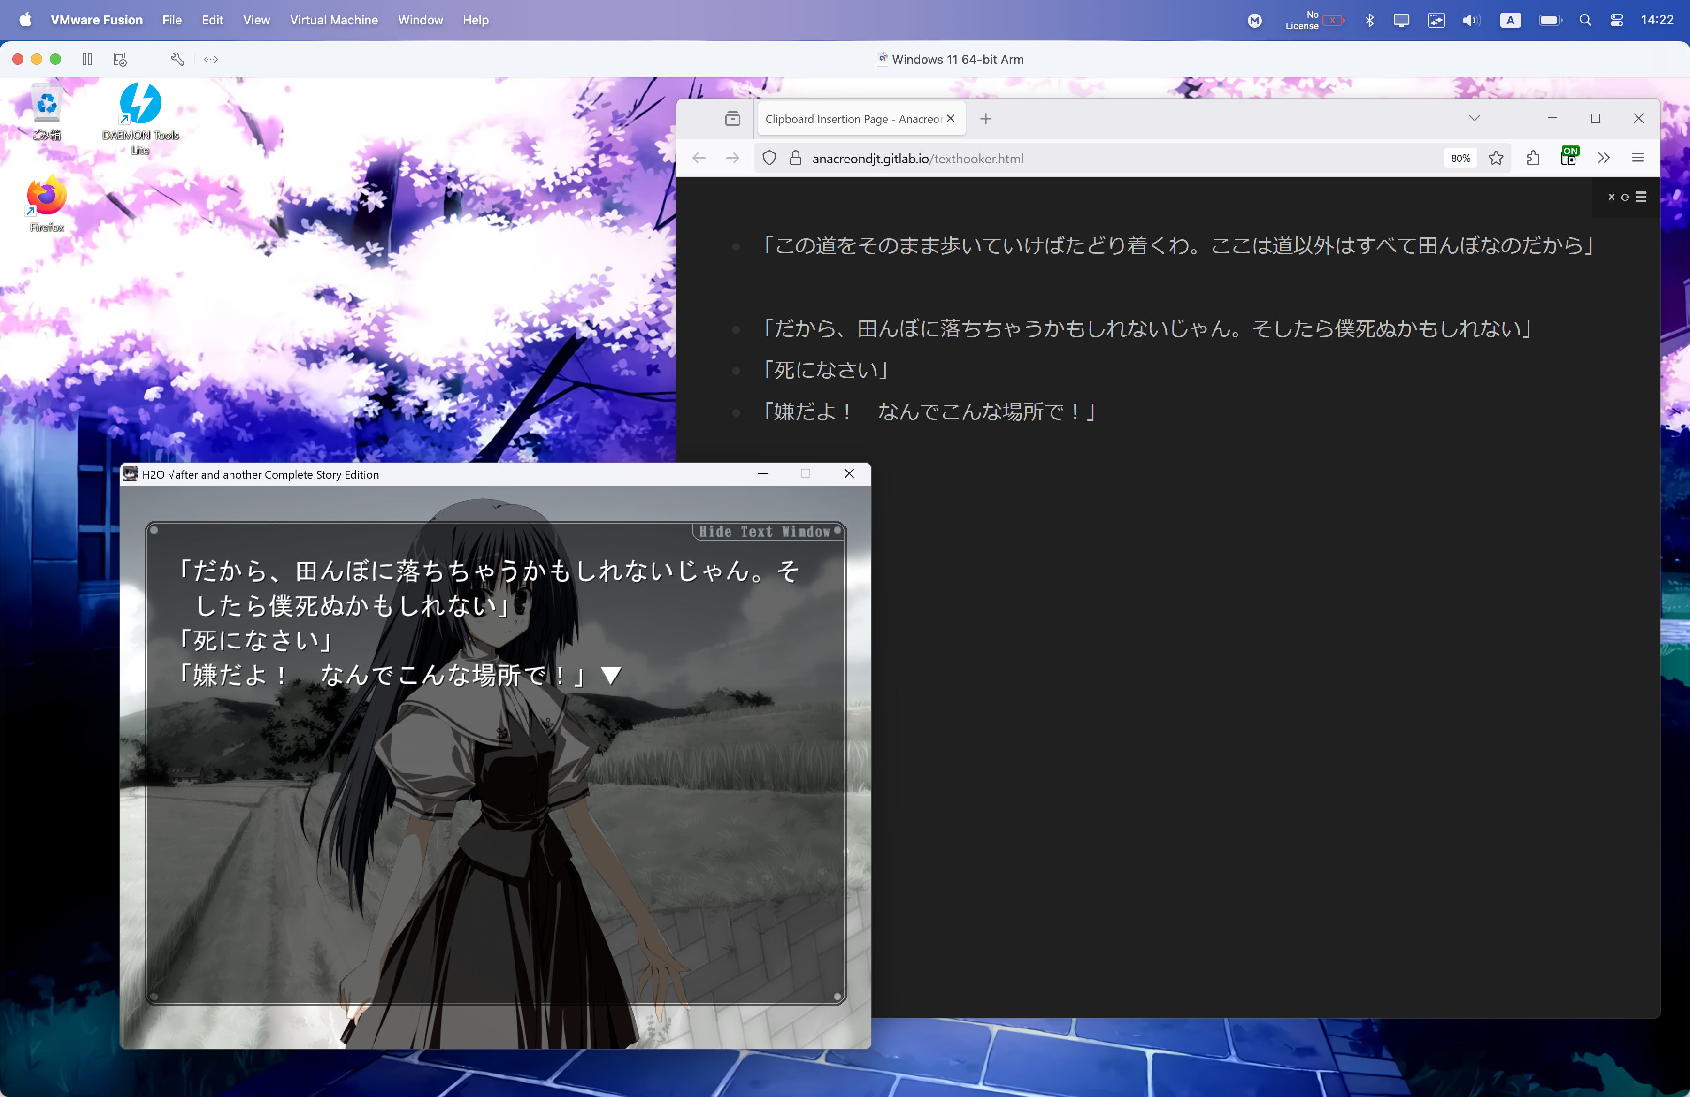Open VMware Fusion application menu
This screenshot has width=1690, height=1097.
[x=97, y=20]
